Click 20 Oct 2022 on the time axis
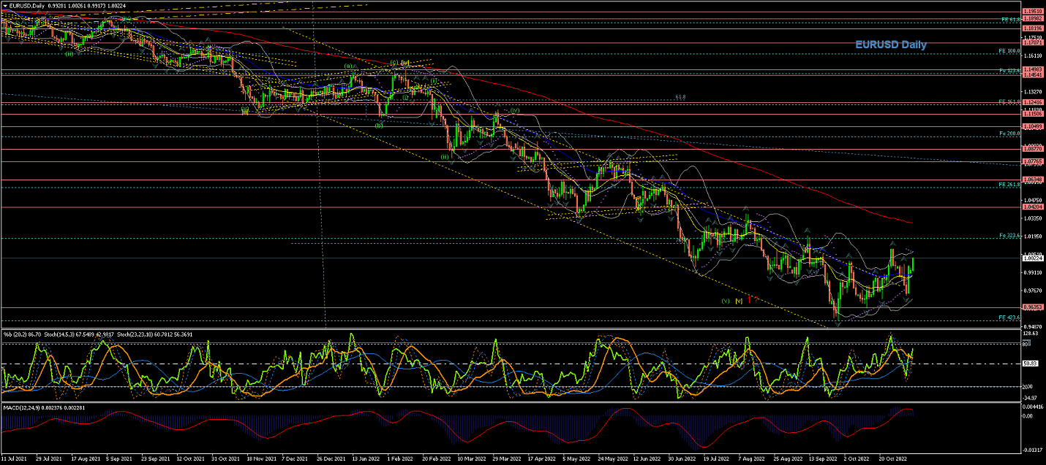The width and height of the screenshot is (1046, 465). pos(892,460)
